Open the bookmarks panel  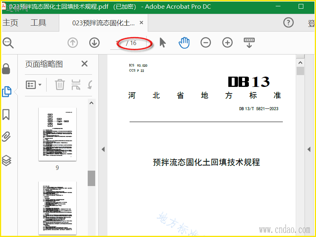[6, 115]
